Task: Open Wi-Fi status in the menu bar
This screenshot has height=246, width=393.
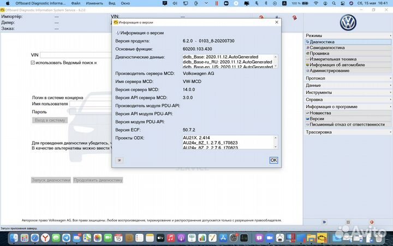Action: 316,3
